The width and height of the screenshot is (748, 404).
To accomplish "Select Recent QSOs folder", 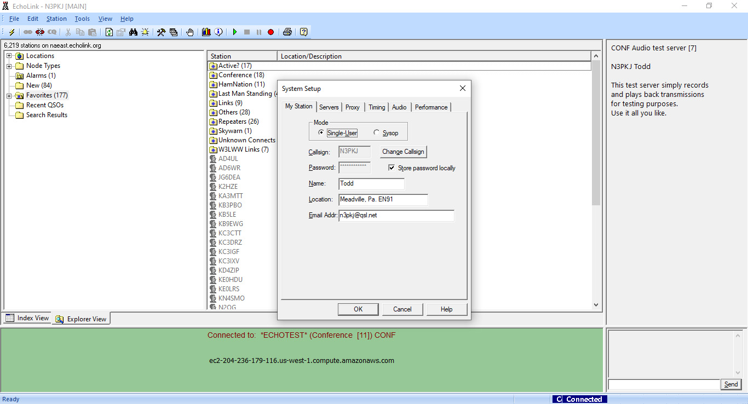I will pos(45,105).
